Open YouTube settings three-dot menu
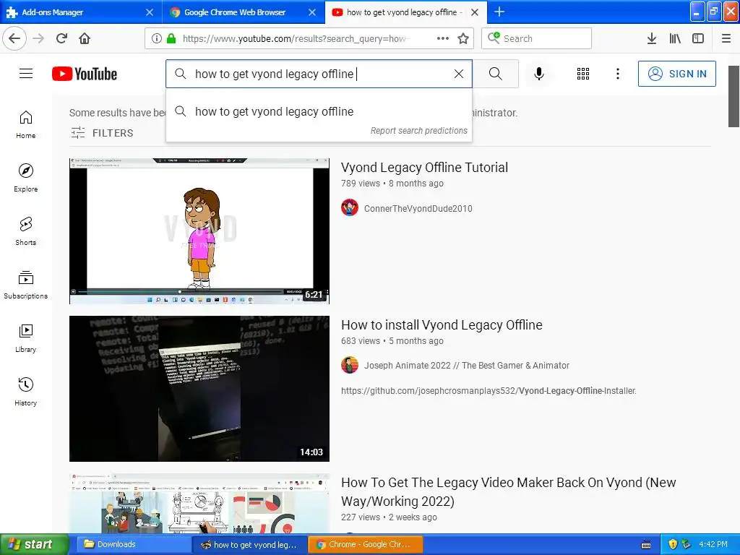 618,74
